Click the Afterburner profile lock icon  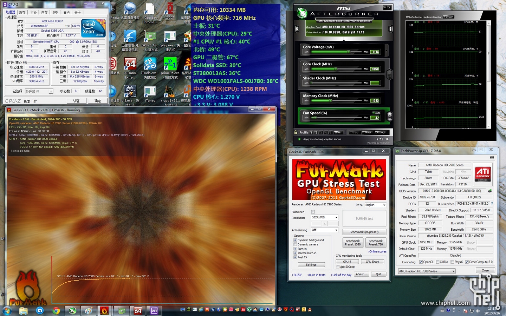[296, 132]
